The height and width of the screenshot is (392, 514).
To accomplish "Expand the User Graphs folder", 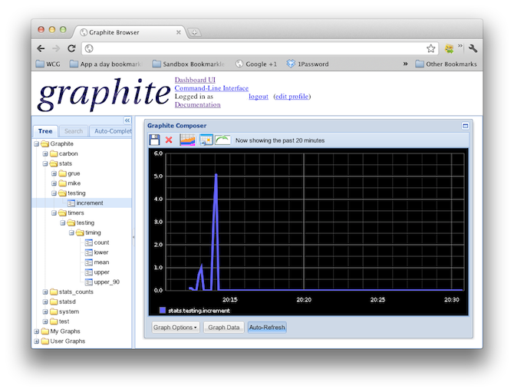I will tap(37, 341).
